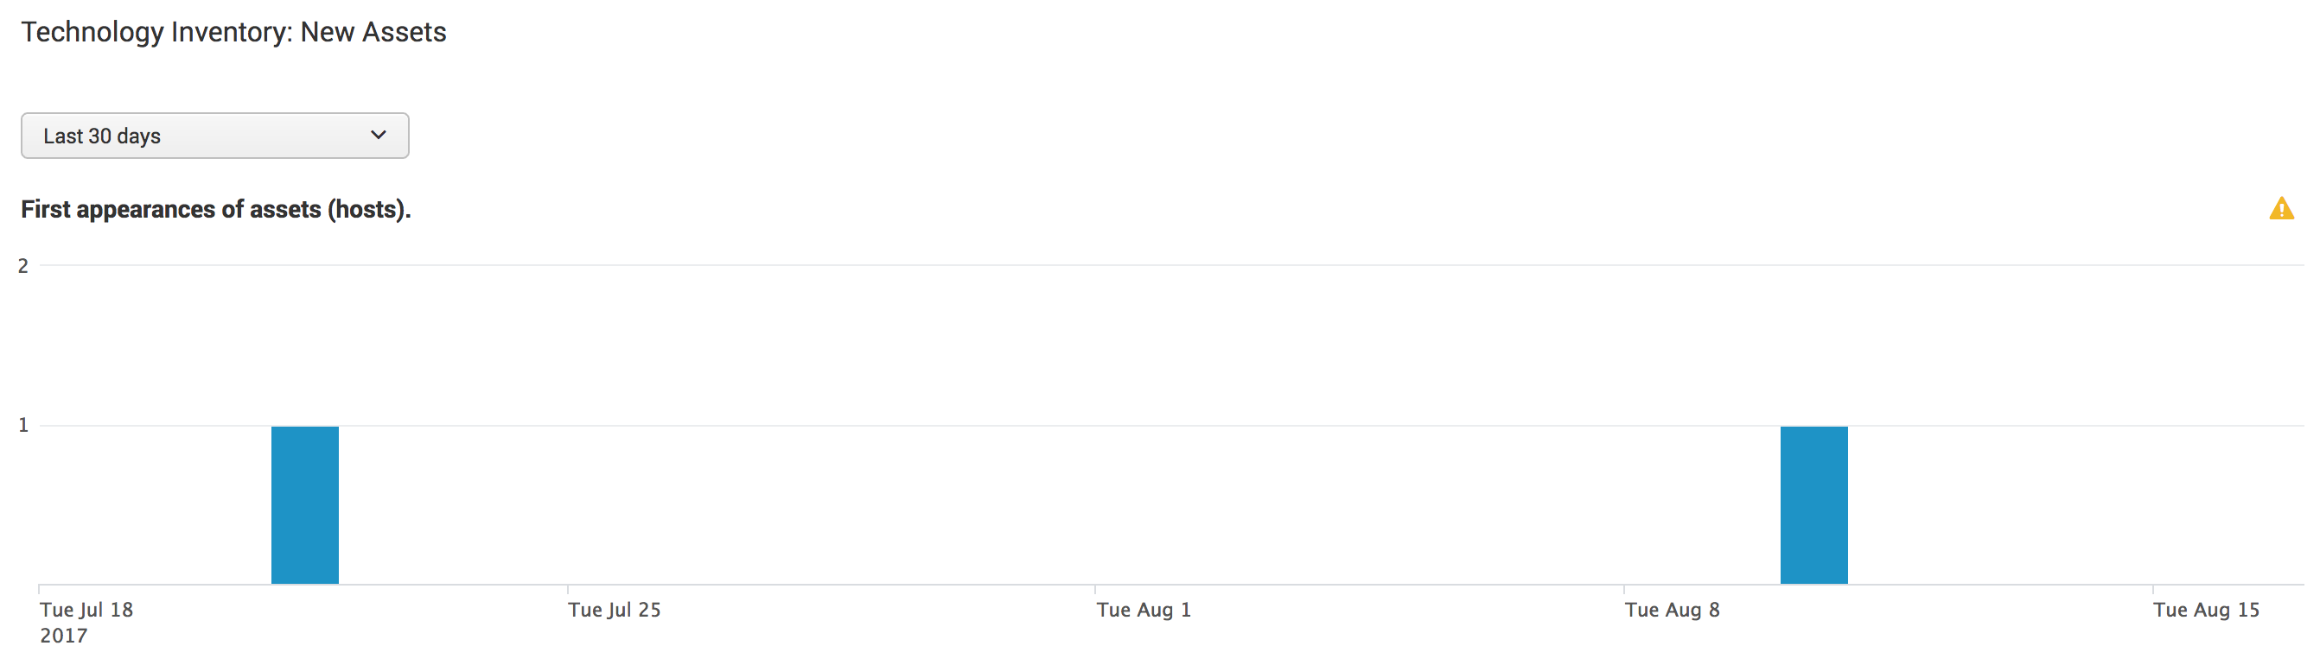
Task: Click the y-axis value 1 label
Action: coord(23,425)
